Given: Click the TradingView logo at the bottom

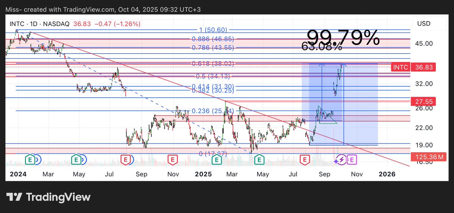Looking at the screenshot, I should click(x=48, y=197).
